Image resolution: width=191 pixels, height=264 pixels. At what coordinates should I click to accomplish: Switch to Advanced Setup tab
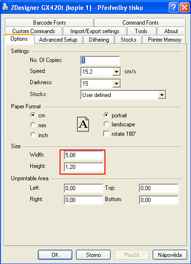pos(58,40)
